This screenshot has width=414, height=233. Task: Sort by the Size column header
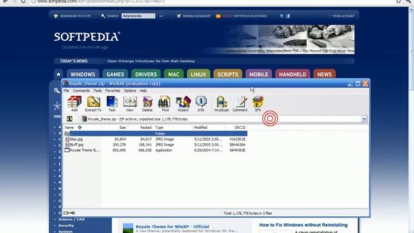[114, 128]
